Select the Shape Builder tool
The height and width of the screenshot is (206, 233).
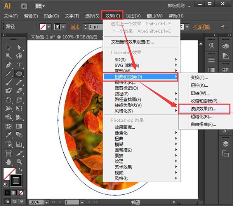click(9, 117)
